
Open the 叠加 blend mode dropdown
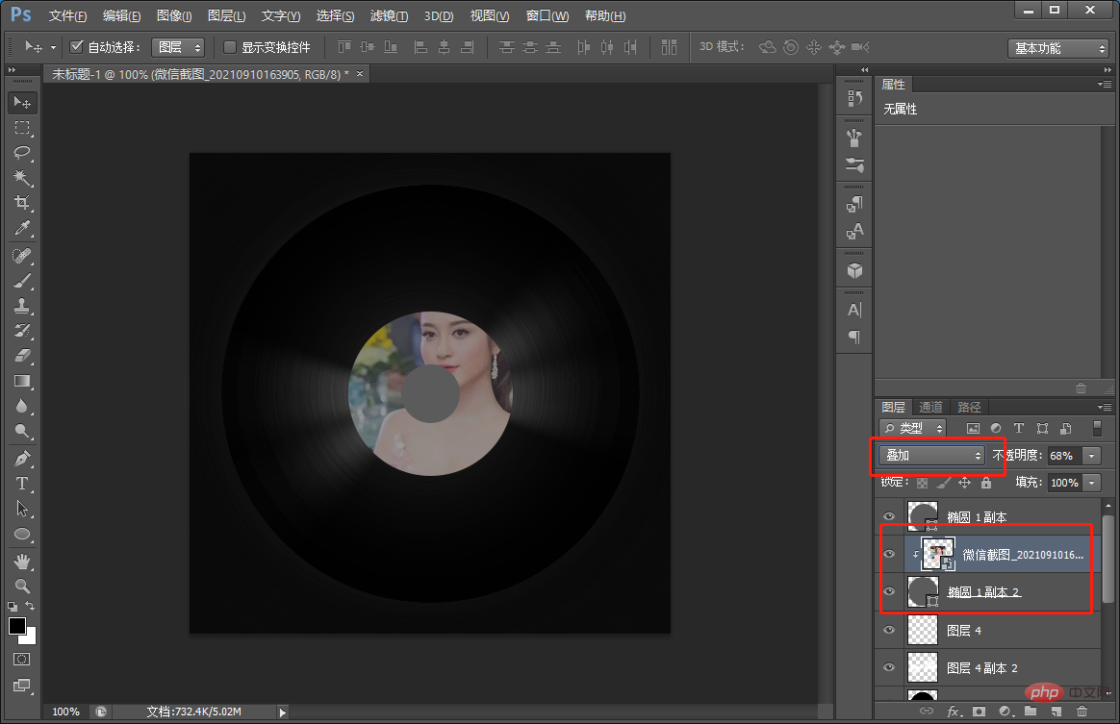pyautogui.click(x=932, y=456)
